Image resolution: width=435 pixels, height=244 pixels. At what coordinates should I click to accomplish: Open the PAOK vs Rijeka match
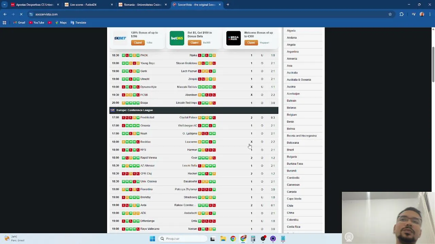pos(194,55)
